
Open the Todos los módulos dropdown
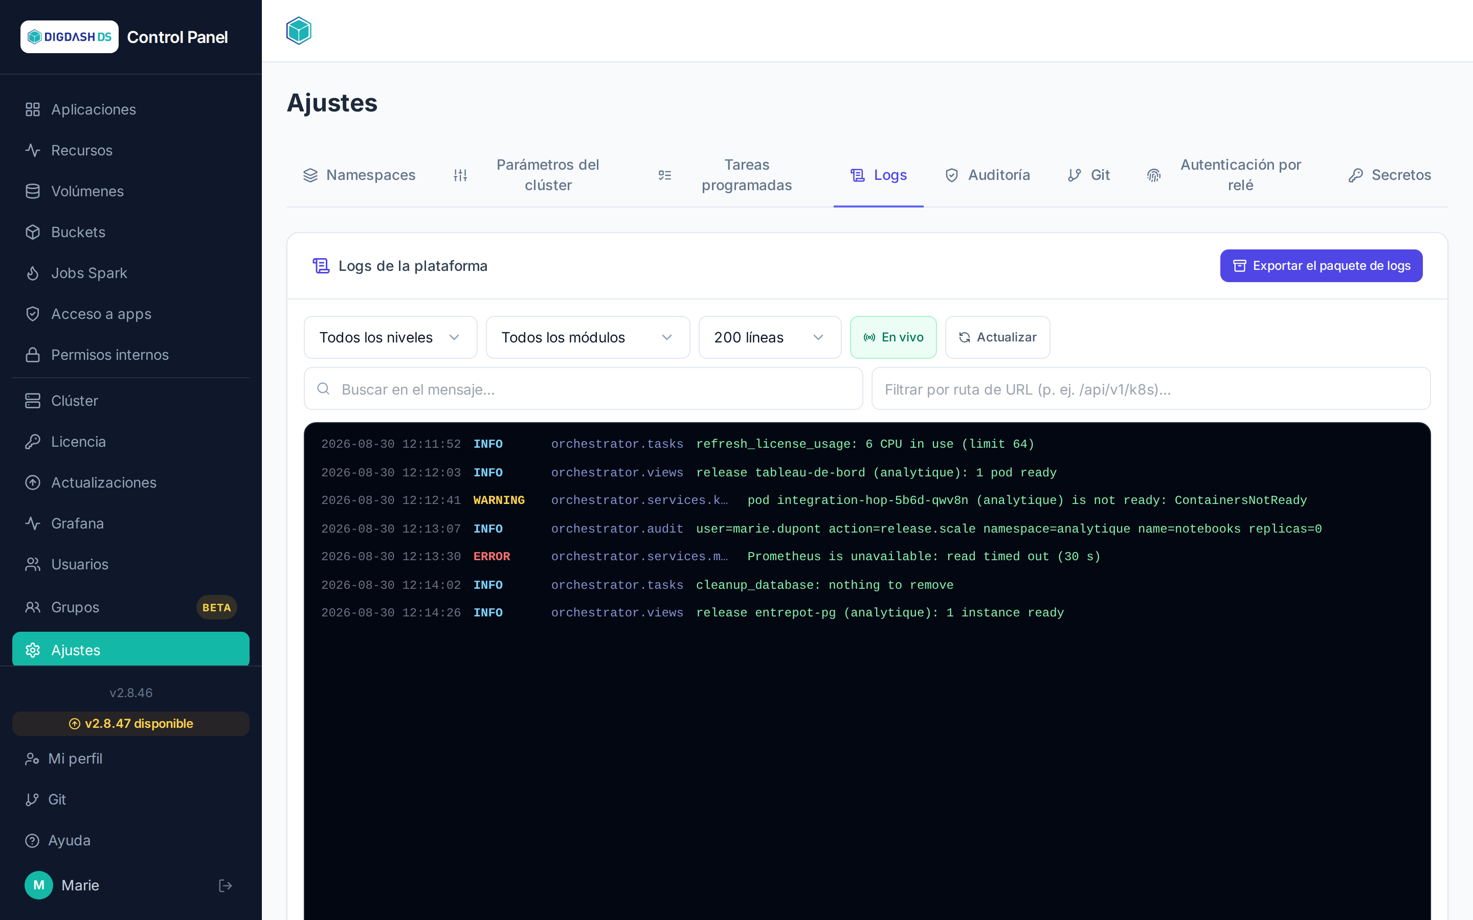click(x=587, y=337)
